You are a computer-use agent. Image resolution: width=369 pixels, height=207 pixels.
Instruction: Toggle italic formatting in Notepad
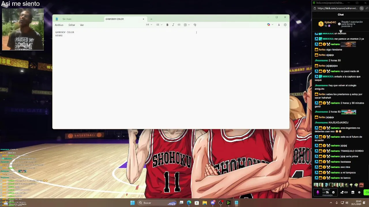pos(173,25)
